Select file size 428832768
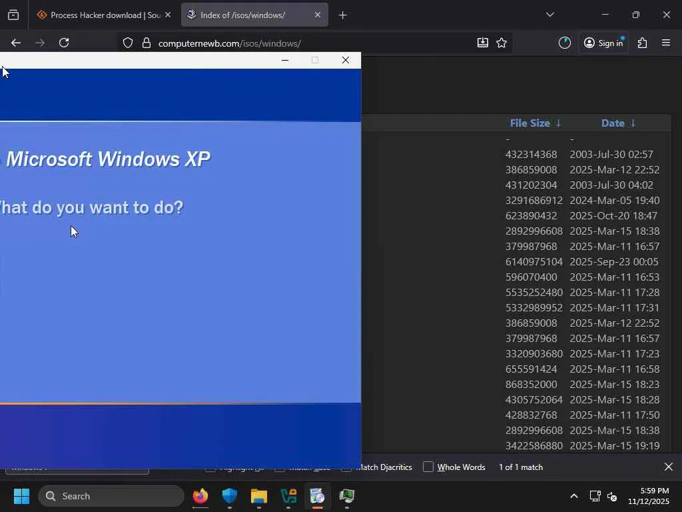The width and height of the screenshot is (682, 512). point(531,415)
